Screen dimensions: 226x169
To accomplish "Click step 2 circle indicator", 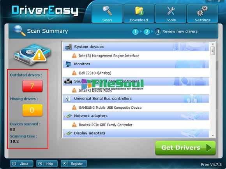I will (147, 31).
